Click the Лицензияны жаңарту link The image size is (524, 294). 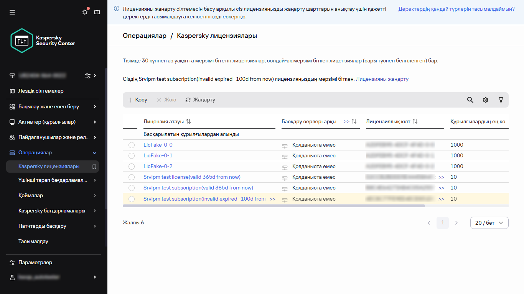(x=382, y=79)
